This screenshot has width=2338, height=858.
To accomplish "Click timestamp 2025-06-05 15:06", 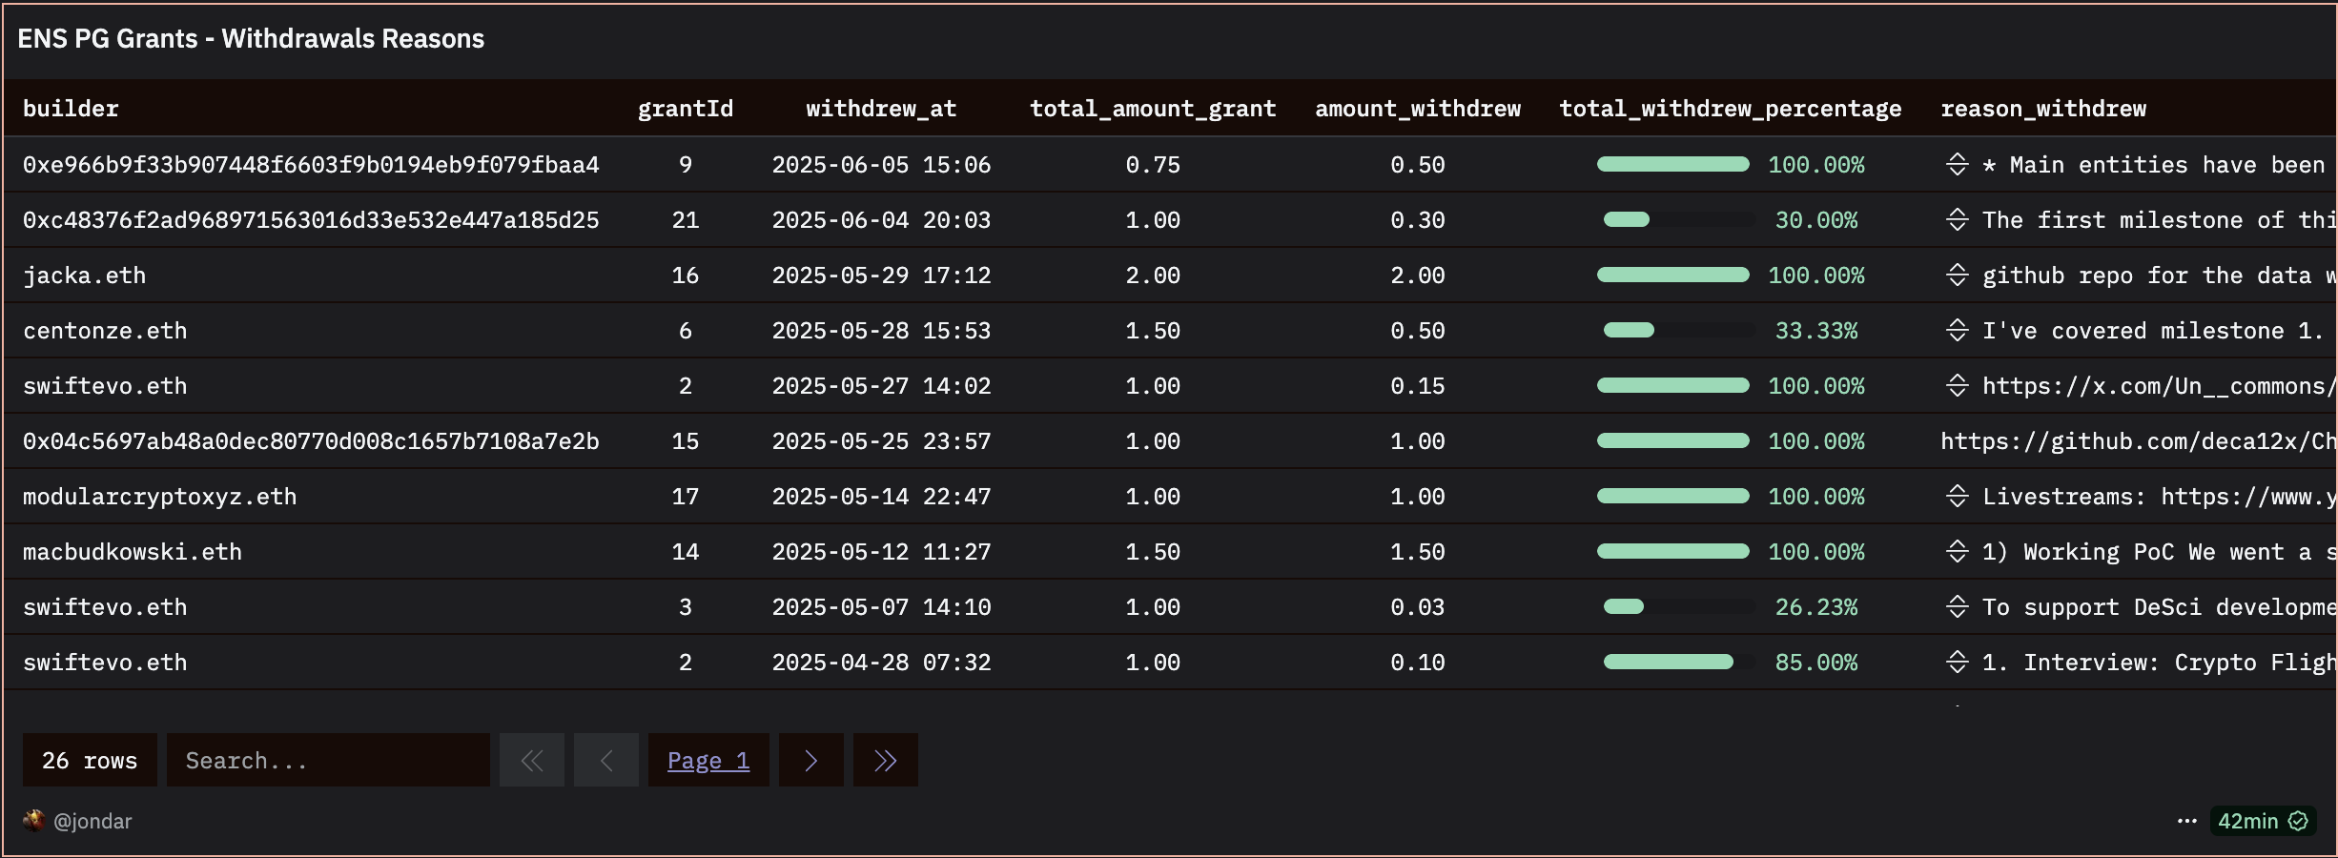I will coord(881,164).
